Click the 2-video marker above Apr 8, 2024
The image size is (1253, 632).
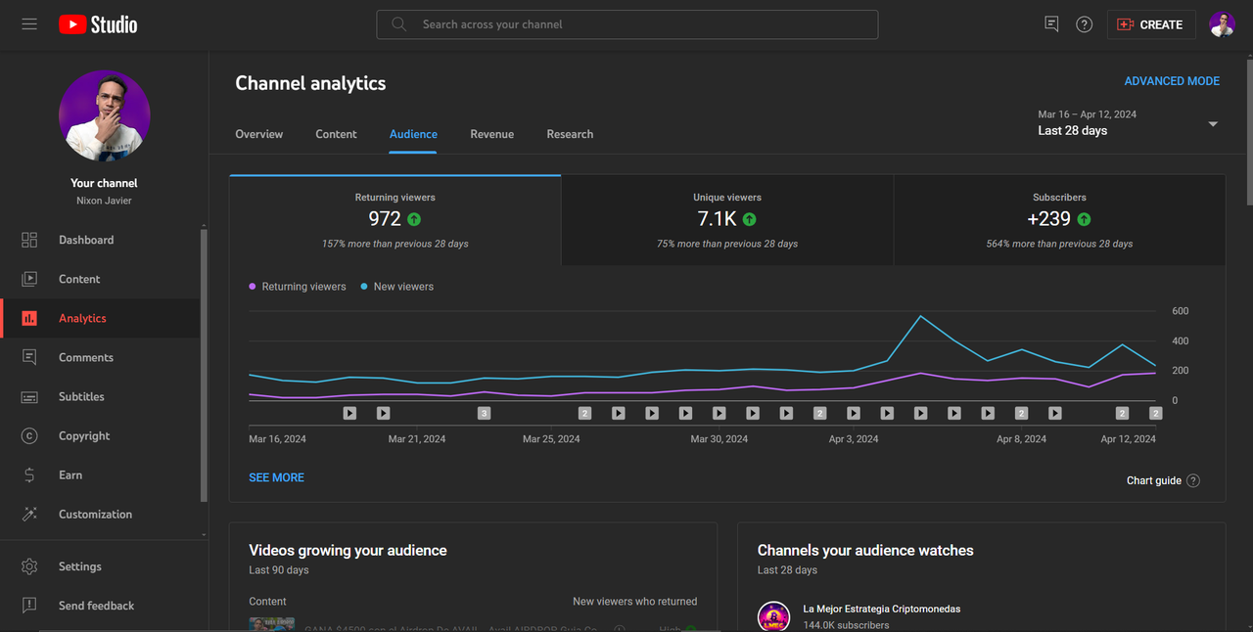coord(1021,413)
